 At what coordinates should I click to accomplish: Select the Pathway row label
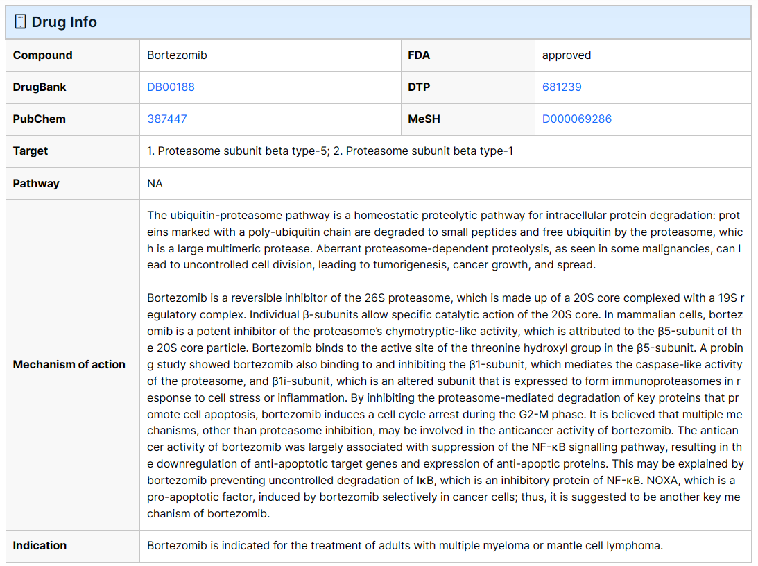click(x=36, y=184)
